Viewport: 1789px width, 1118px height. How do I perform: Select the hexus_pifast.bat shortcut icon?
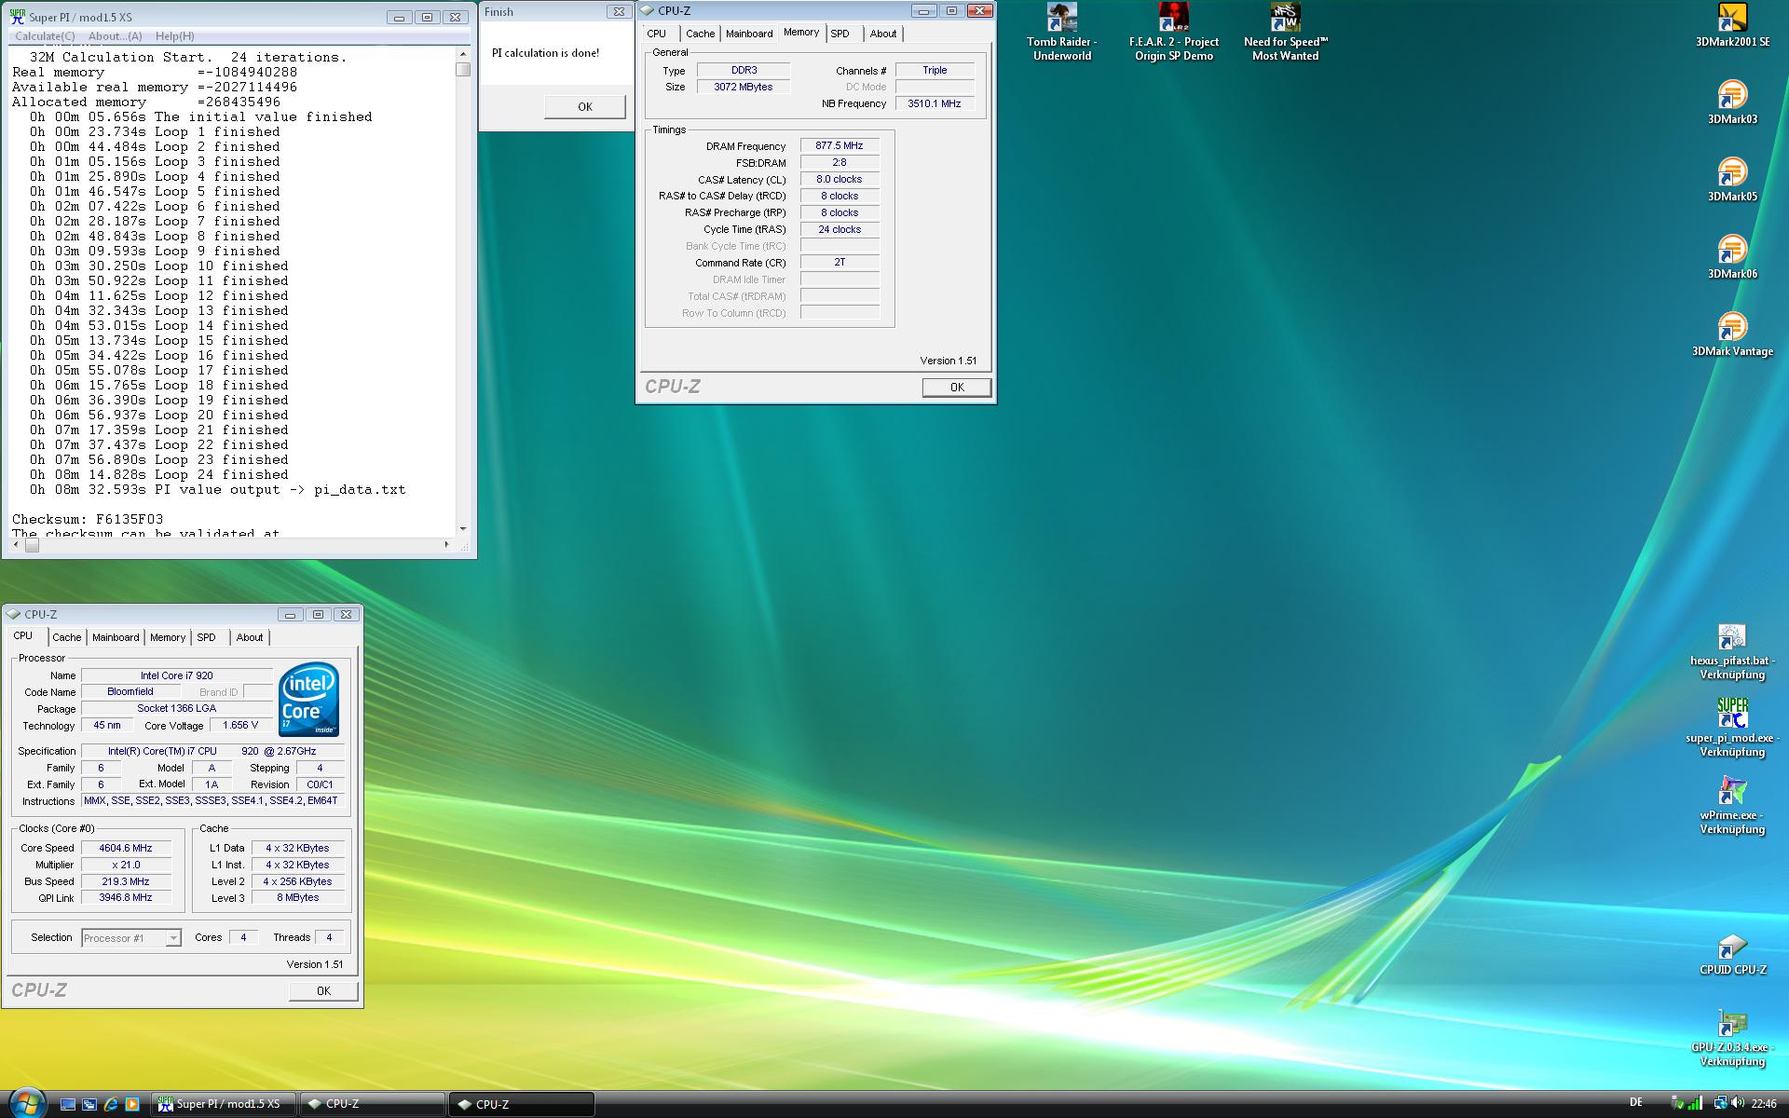1732,651
